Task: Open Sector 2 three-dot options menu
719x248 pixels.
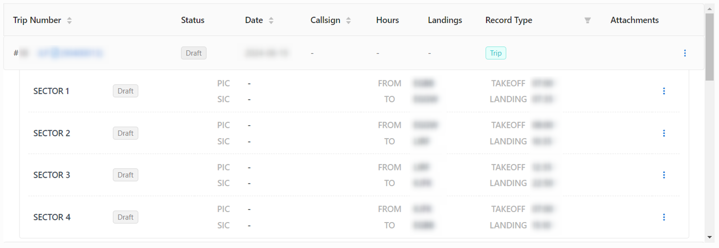Action: (x=664, y=133)
